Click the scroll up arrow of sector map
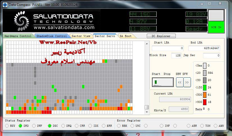The height and width of the screenshot is (136, 232). (x=147, y=43)
